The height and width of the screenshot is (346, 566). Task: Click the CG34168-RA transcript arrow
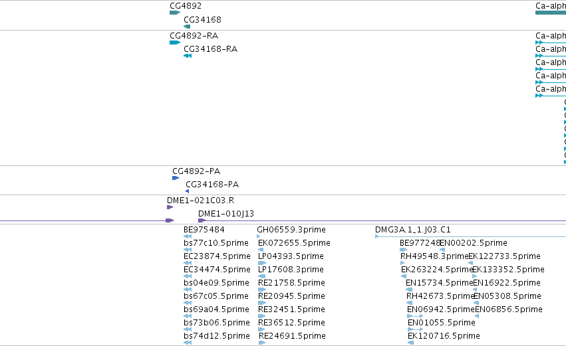click(188, 56)
